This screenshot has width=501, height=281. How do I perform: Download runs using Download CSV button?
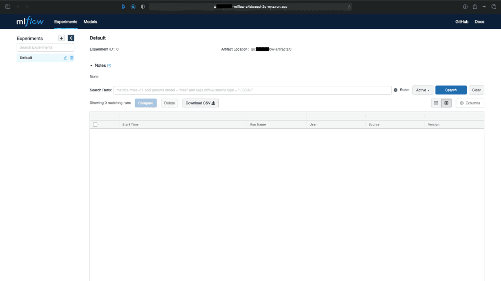(200, 103)
